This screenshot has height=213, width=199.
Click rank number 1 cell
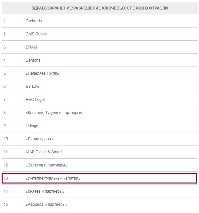(x=5, y=21)
